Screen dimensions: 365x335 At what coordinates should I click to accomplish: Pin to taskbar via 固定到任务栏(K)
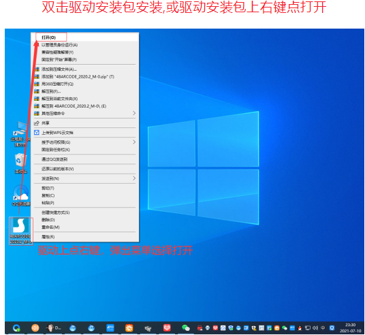tap(85, 150)
